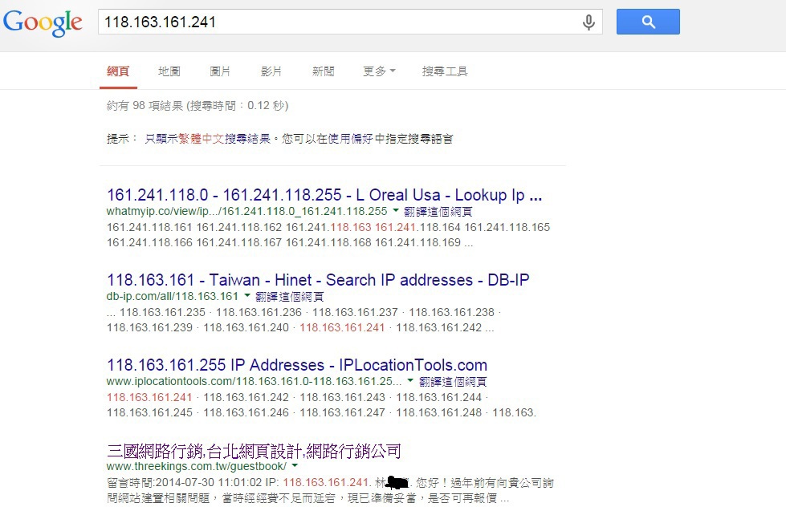The image size is (786, 507).
Task: Open the IPLocationTools.com result title
Action: [297, 365]
